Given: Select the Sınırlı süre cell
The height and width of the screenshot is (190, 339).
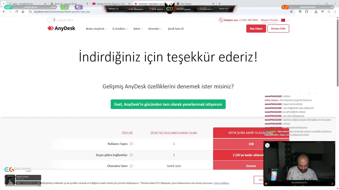Looking at the screenshot, I should [174, 166].
